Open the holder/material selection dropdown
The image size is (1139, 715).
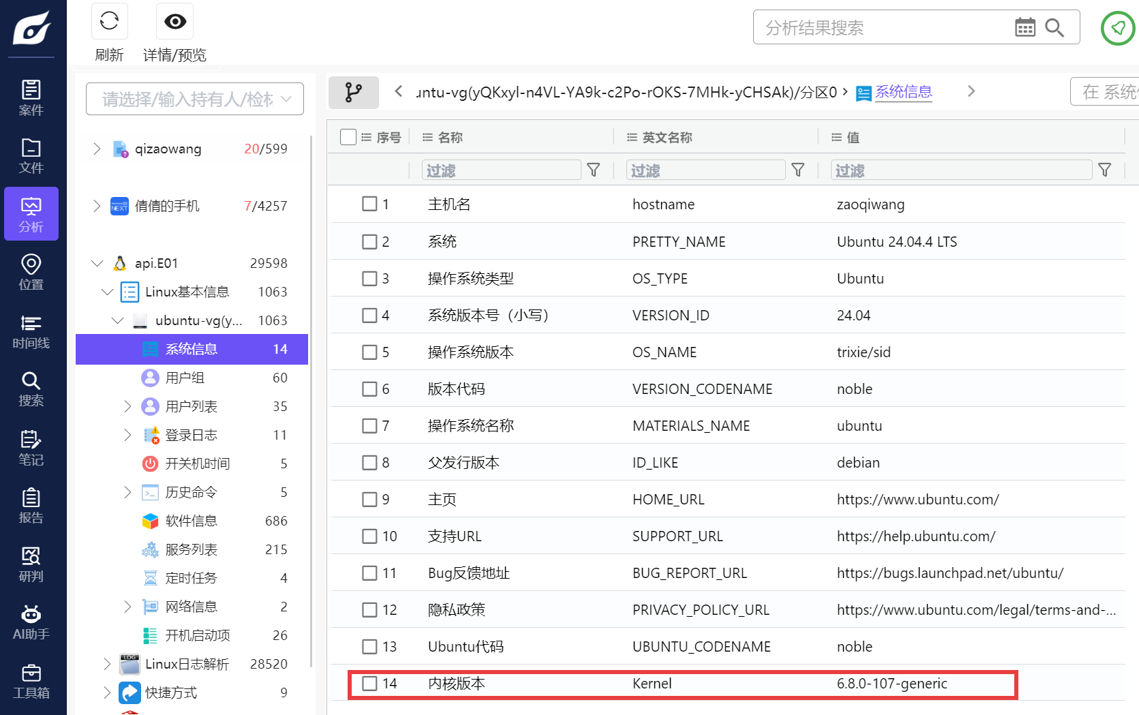pos(195,100)
